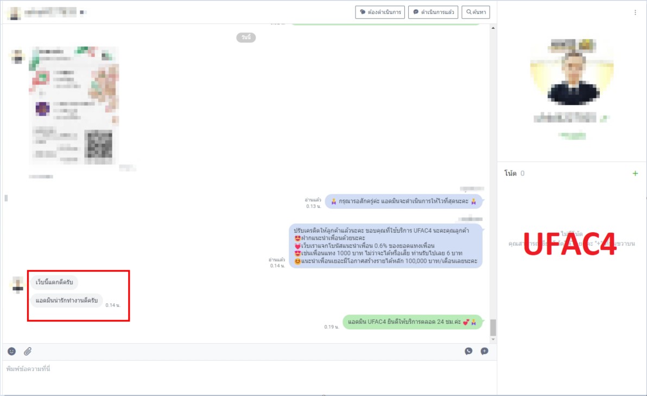Click the paperclip attach file icon

28,352
